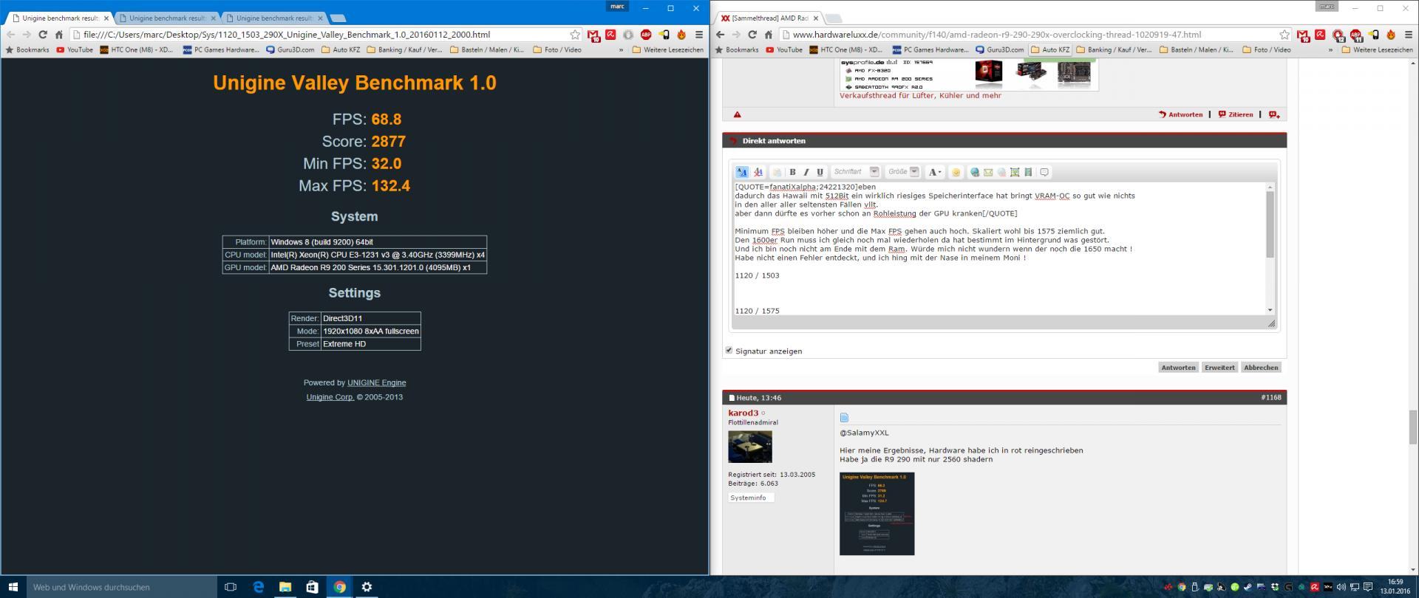Expand hidden bookmarks chevron in right window
The width and height of the screenshot is (1419, 598).
1330,50
